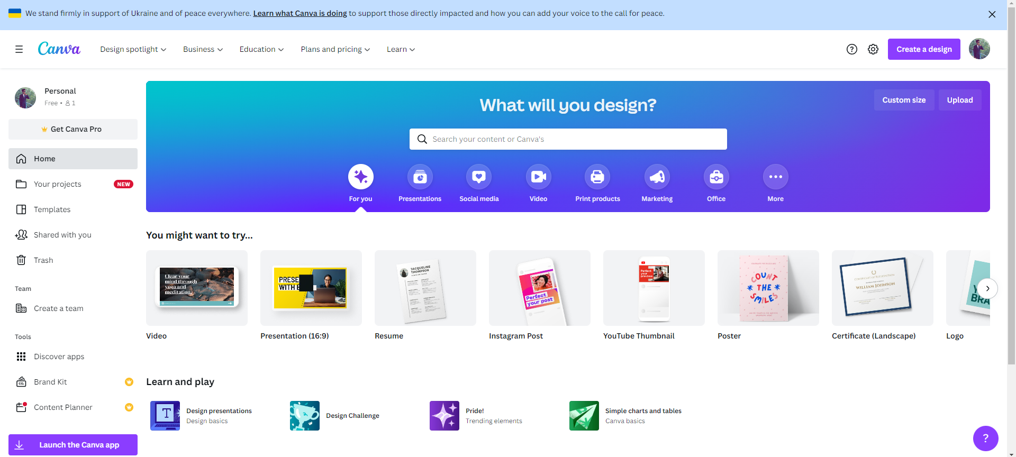Click Launch the Canva app button
Viewport: 1016px width, 457px height.
(x=73, y=445)
